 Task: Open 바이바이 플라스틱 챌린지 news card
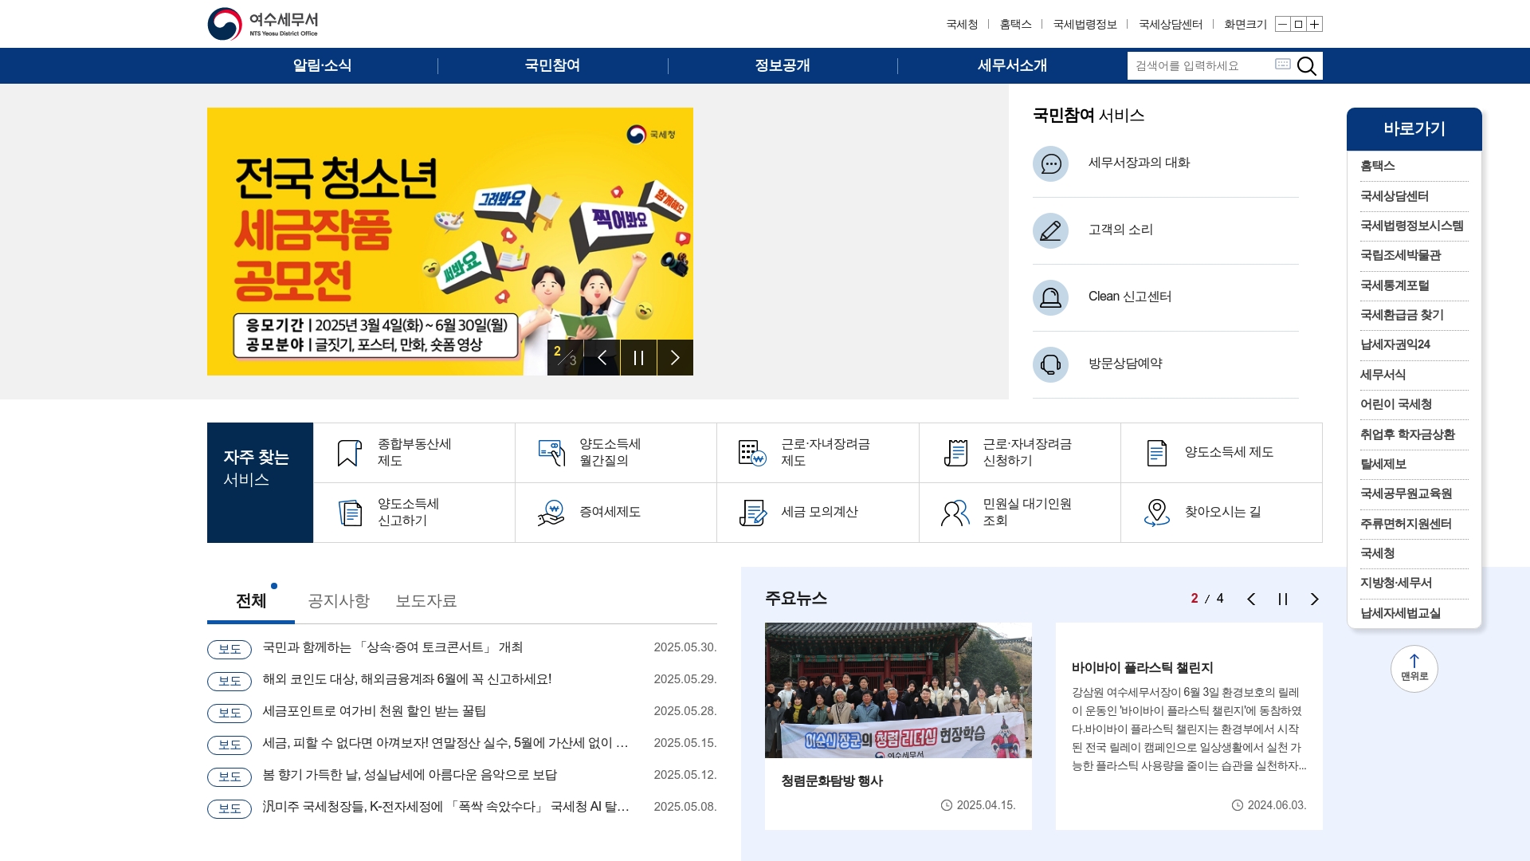[1189, 725]
